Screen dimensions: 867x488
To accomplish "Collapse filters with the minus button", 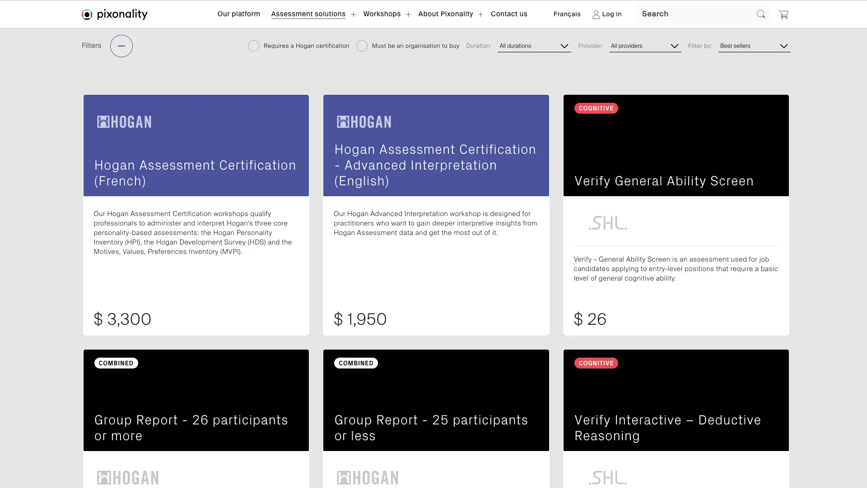I will [x=121, y=46].
